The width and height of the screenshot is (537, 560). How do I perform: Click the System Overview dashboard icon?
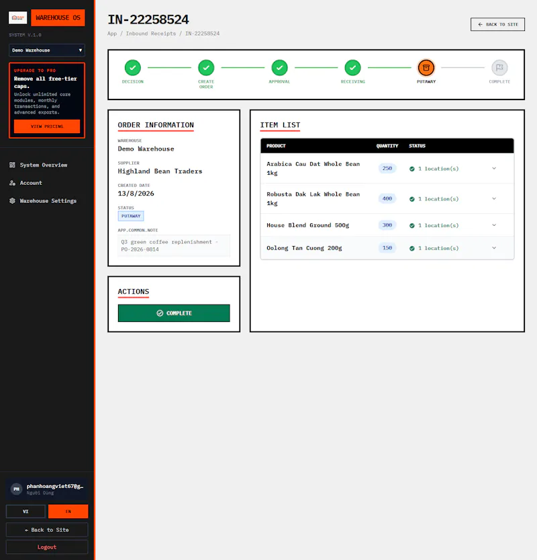(13, 165)
